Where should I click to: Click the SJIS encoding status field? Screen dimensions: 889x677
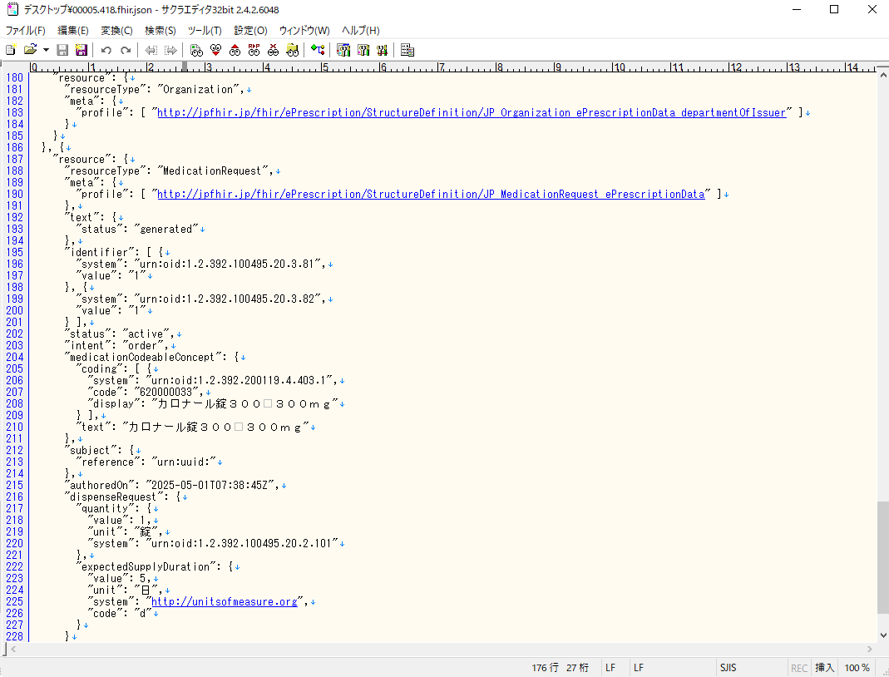pos(728,668)
